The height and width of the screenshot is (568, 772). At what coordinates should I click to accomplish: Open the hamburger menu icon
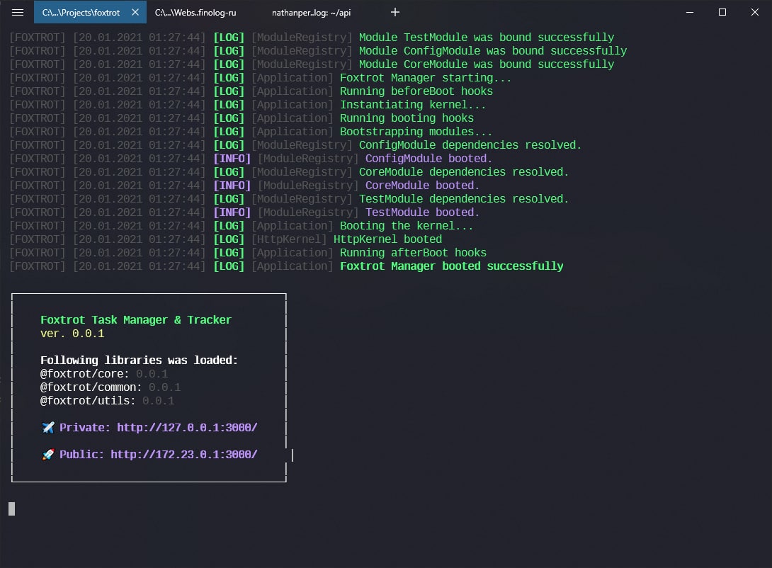pos(18,12)
